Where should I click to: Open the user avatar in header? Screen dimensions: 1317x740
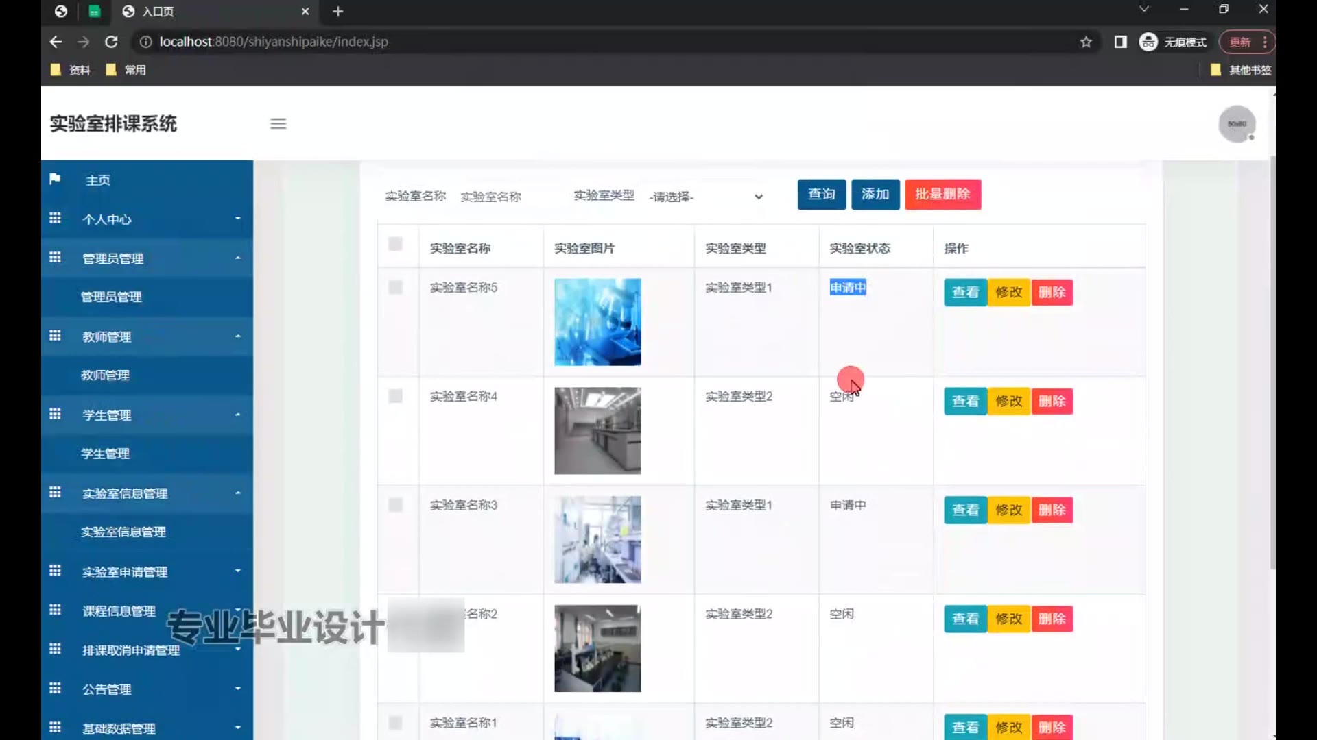[1237, 124]
